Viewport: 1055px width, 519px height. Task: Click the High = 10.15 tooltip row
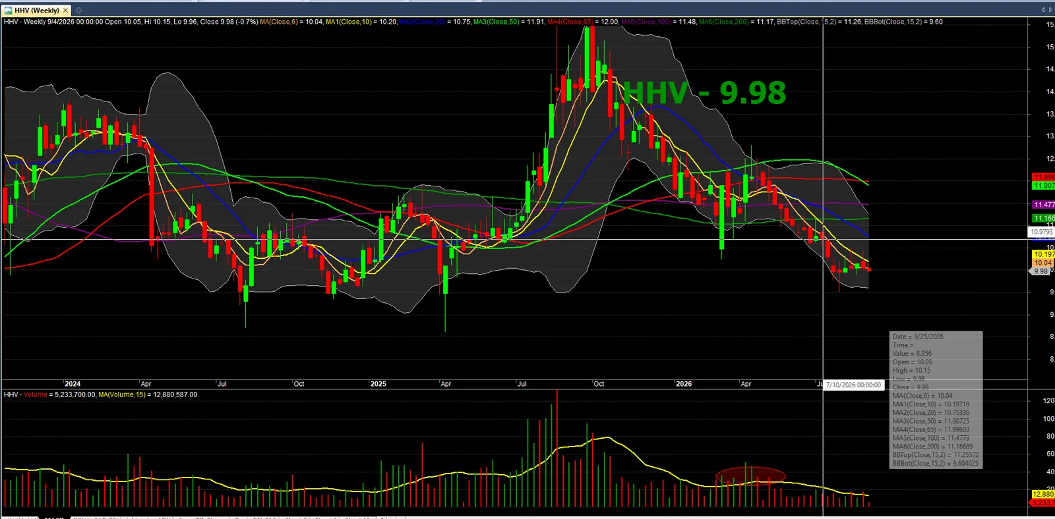[911, 371]
